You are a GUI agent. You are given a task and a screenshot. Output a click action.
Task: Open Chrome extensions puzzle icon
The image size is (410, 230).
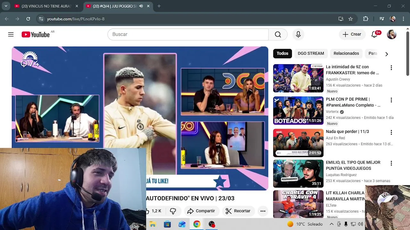click(365, 19)
